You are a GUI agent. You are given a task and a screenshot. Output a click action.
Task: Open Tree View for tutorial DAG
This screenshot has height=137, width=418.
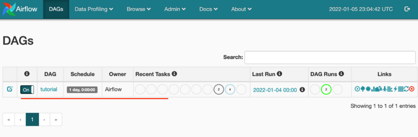pyautogui.click(x=363, y=89)
